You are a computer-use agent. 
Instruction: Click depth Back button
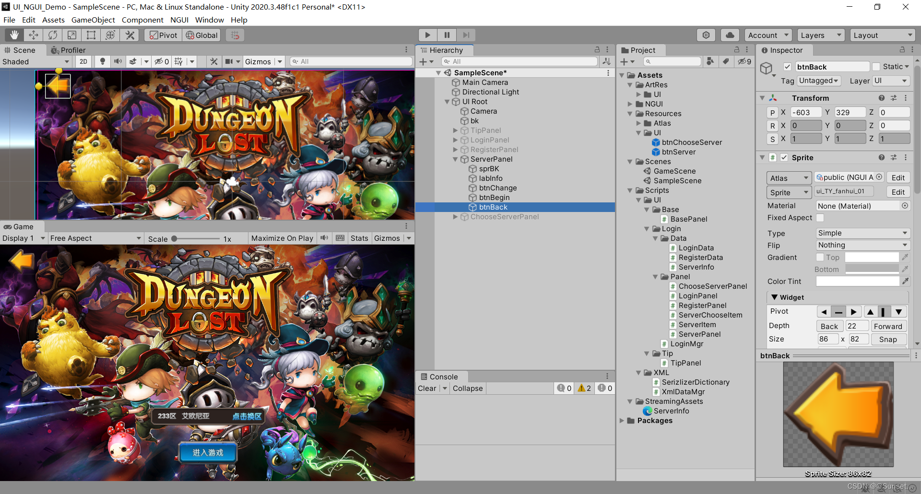[x=829, y=326]
